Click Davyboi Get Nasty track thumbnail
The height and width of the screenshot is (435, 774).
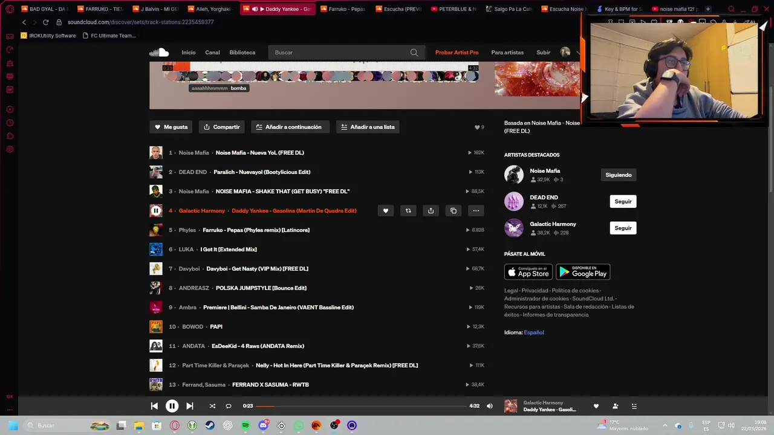(x=156, y=269)
